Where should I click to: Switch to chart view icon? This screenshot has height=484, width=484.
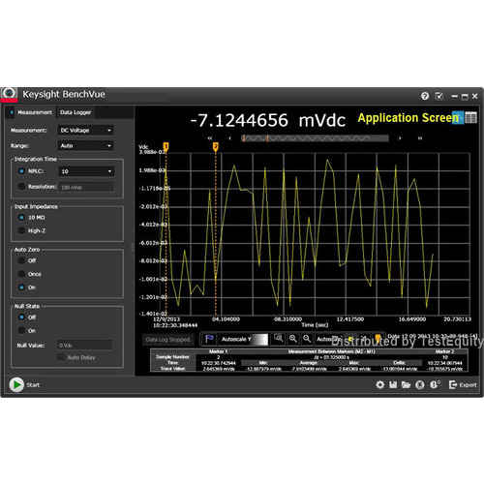(x=458, y=117)
